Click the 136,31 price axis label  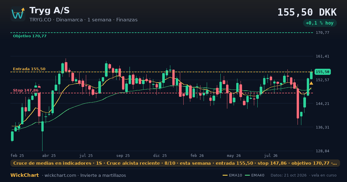coord(322,127)
